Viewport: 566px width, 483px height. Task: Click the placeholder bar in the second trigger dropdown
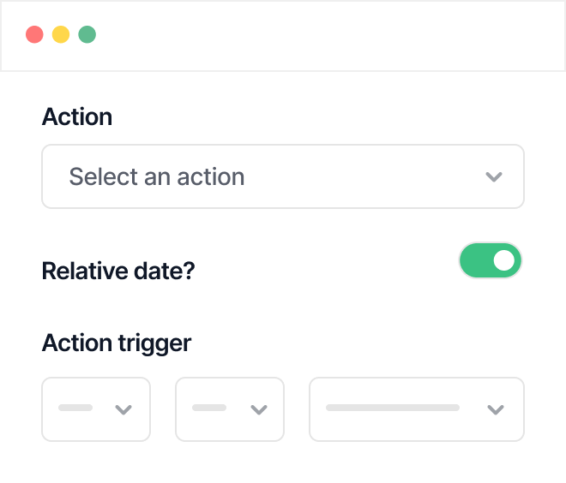coord(209,408)
